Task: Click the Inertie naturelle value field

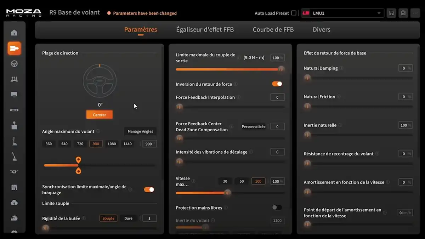Action: click(x=405, y=125)
